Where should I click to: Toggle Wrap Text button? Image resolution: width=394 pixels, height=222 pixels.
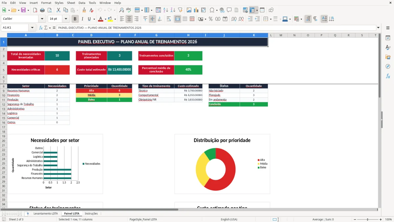169,19
